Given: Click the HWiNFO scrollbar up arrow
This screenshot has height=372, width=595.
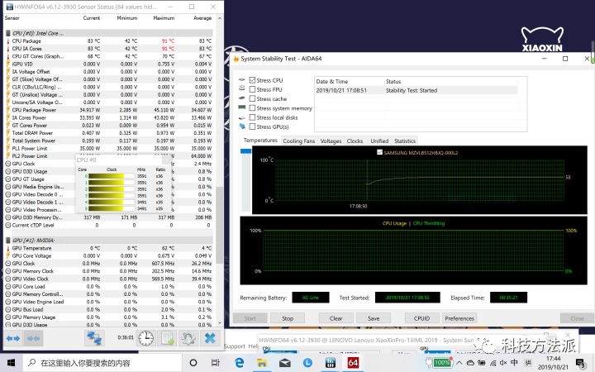Looking at the screenshot, I should [219, 18].
